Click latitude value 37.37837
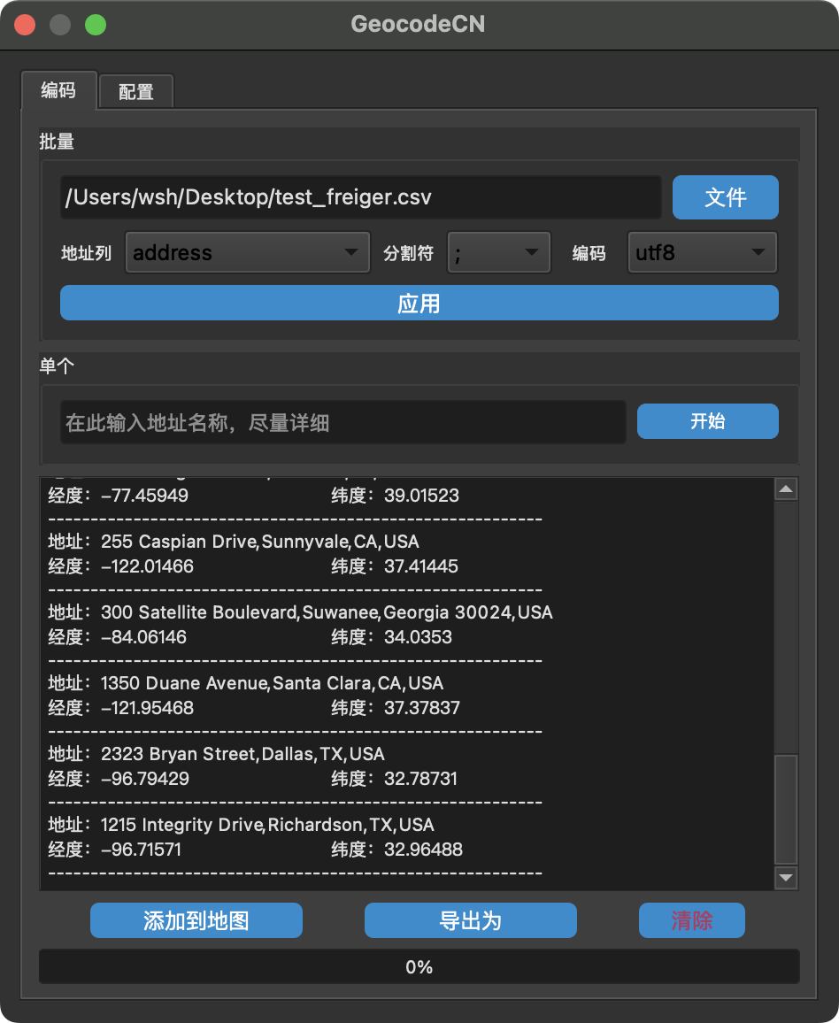The image size is (839, 1023). click(x=421, y=708)
